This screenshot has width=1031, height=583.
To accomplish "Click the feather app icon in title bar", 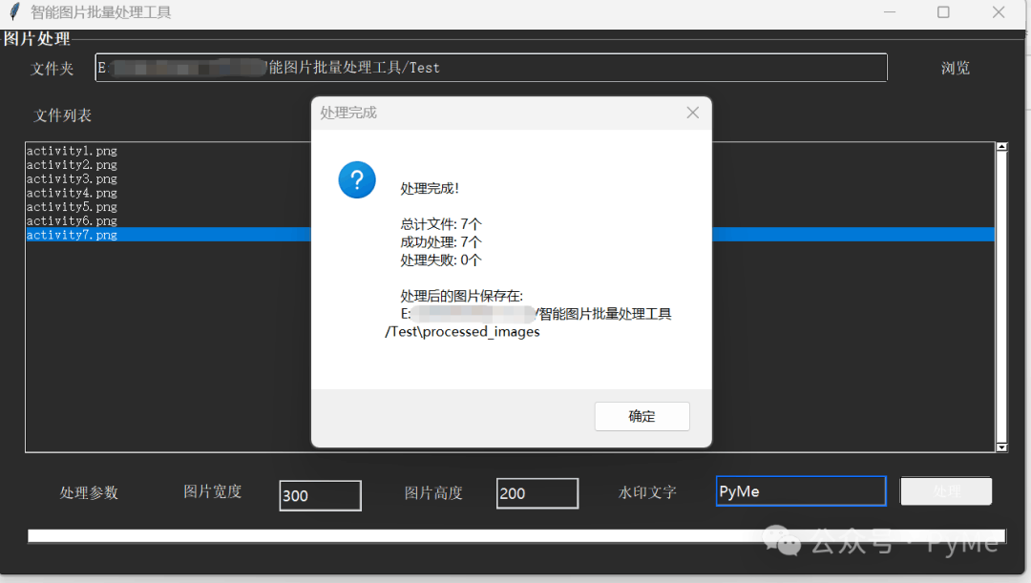I will click(x=14, y=12).
